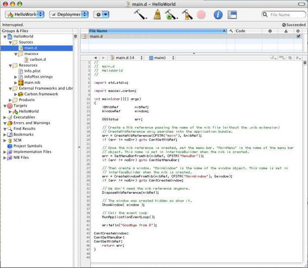308x268 pixels.
Task: Open the blue Info inspector icon
Action: click(218, 14)
